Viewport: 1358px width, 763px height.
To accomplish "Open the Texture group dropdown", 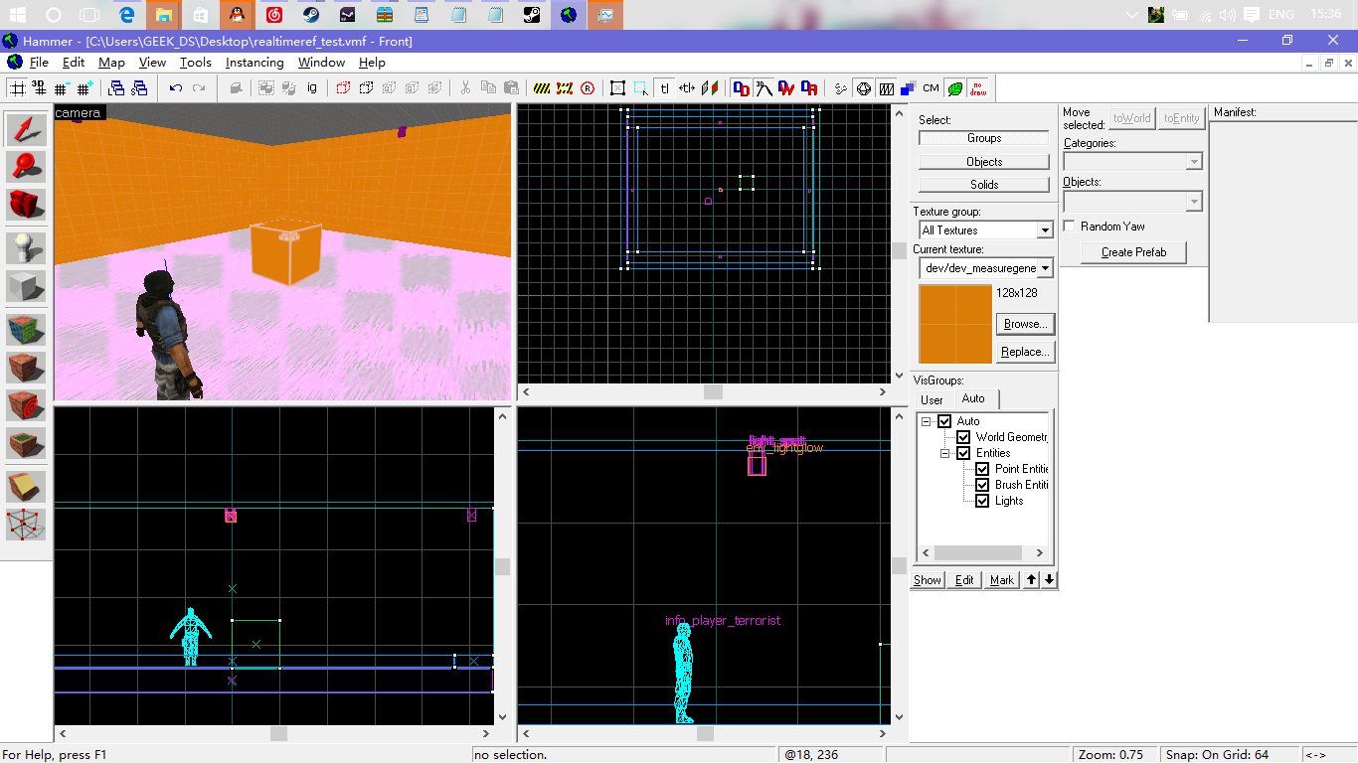I will [x=1044, y=230].
